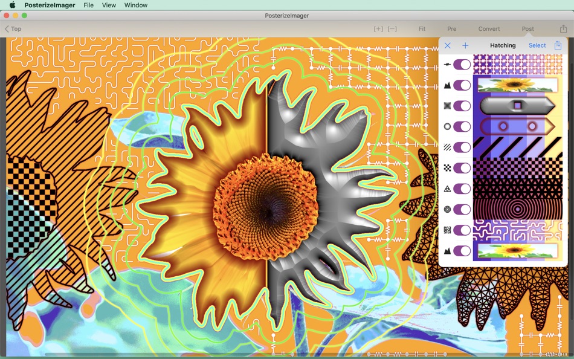Toggle off the circuit line pattern layer
This screenshot has height=359, width=574.
coord(462,65)
